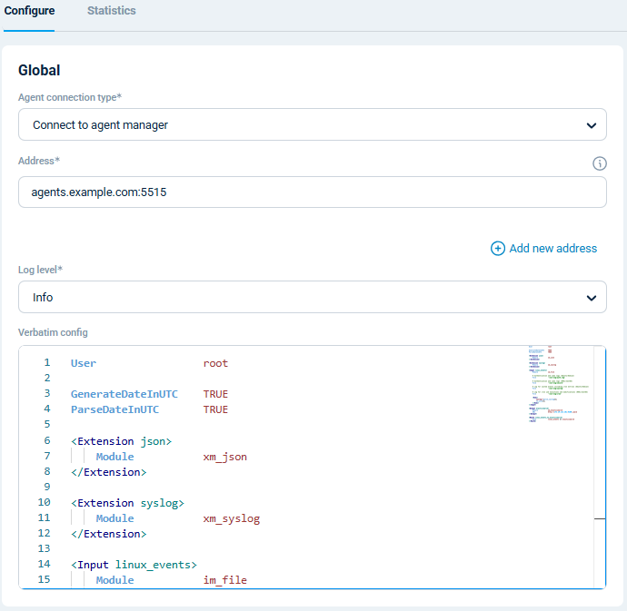The height and width of the screenshot is (611, 627).
Task: Select the Configure tab
Action: (x=29, y=11)
